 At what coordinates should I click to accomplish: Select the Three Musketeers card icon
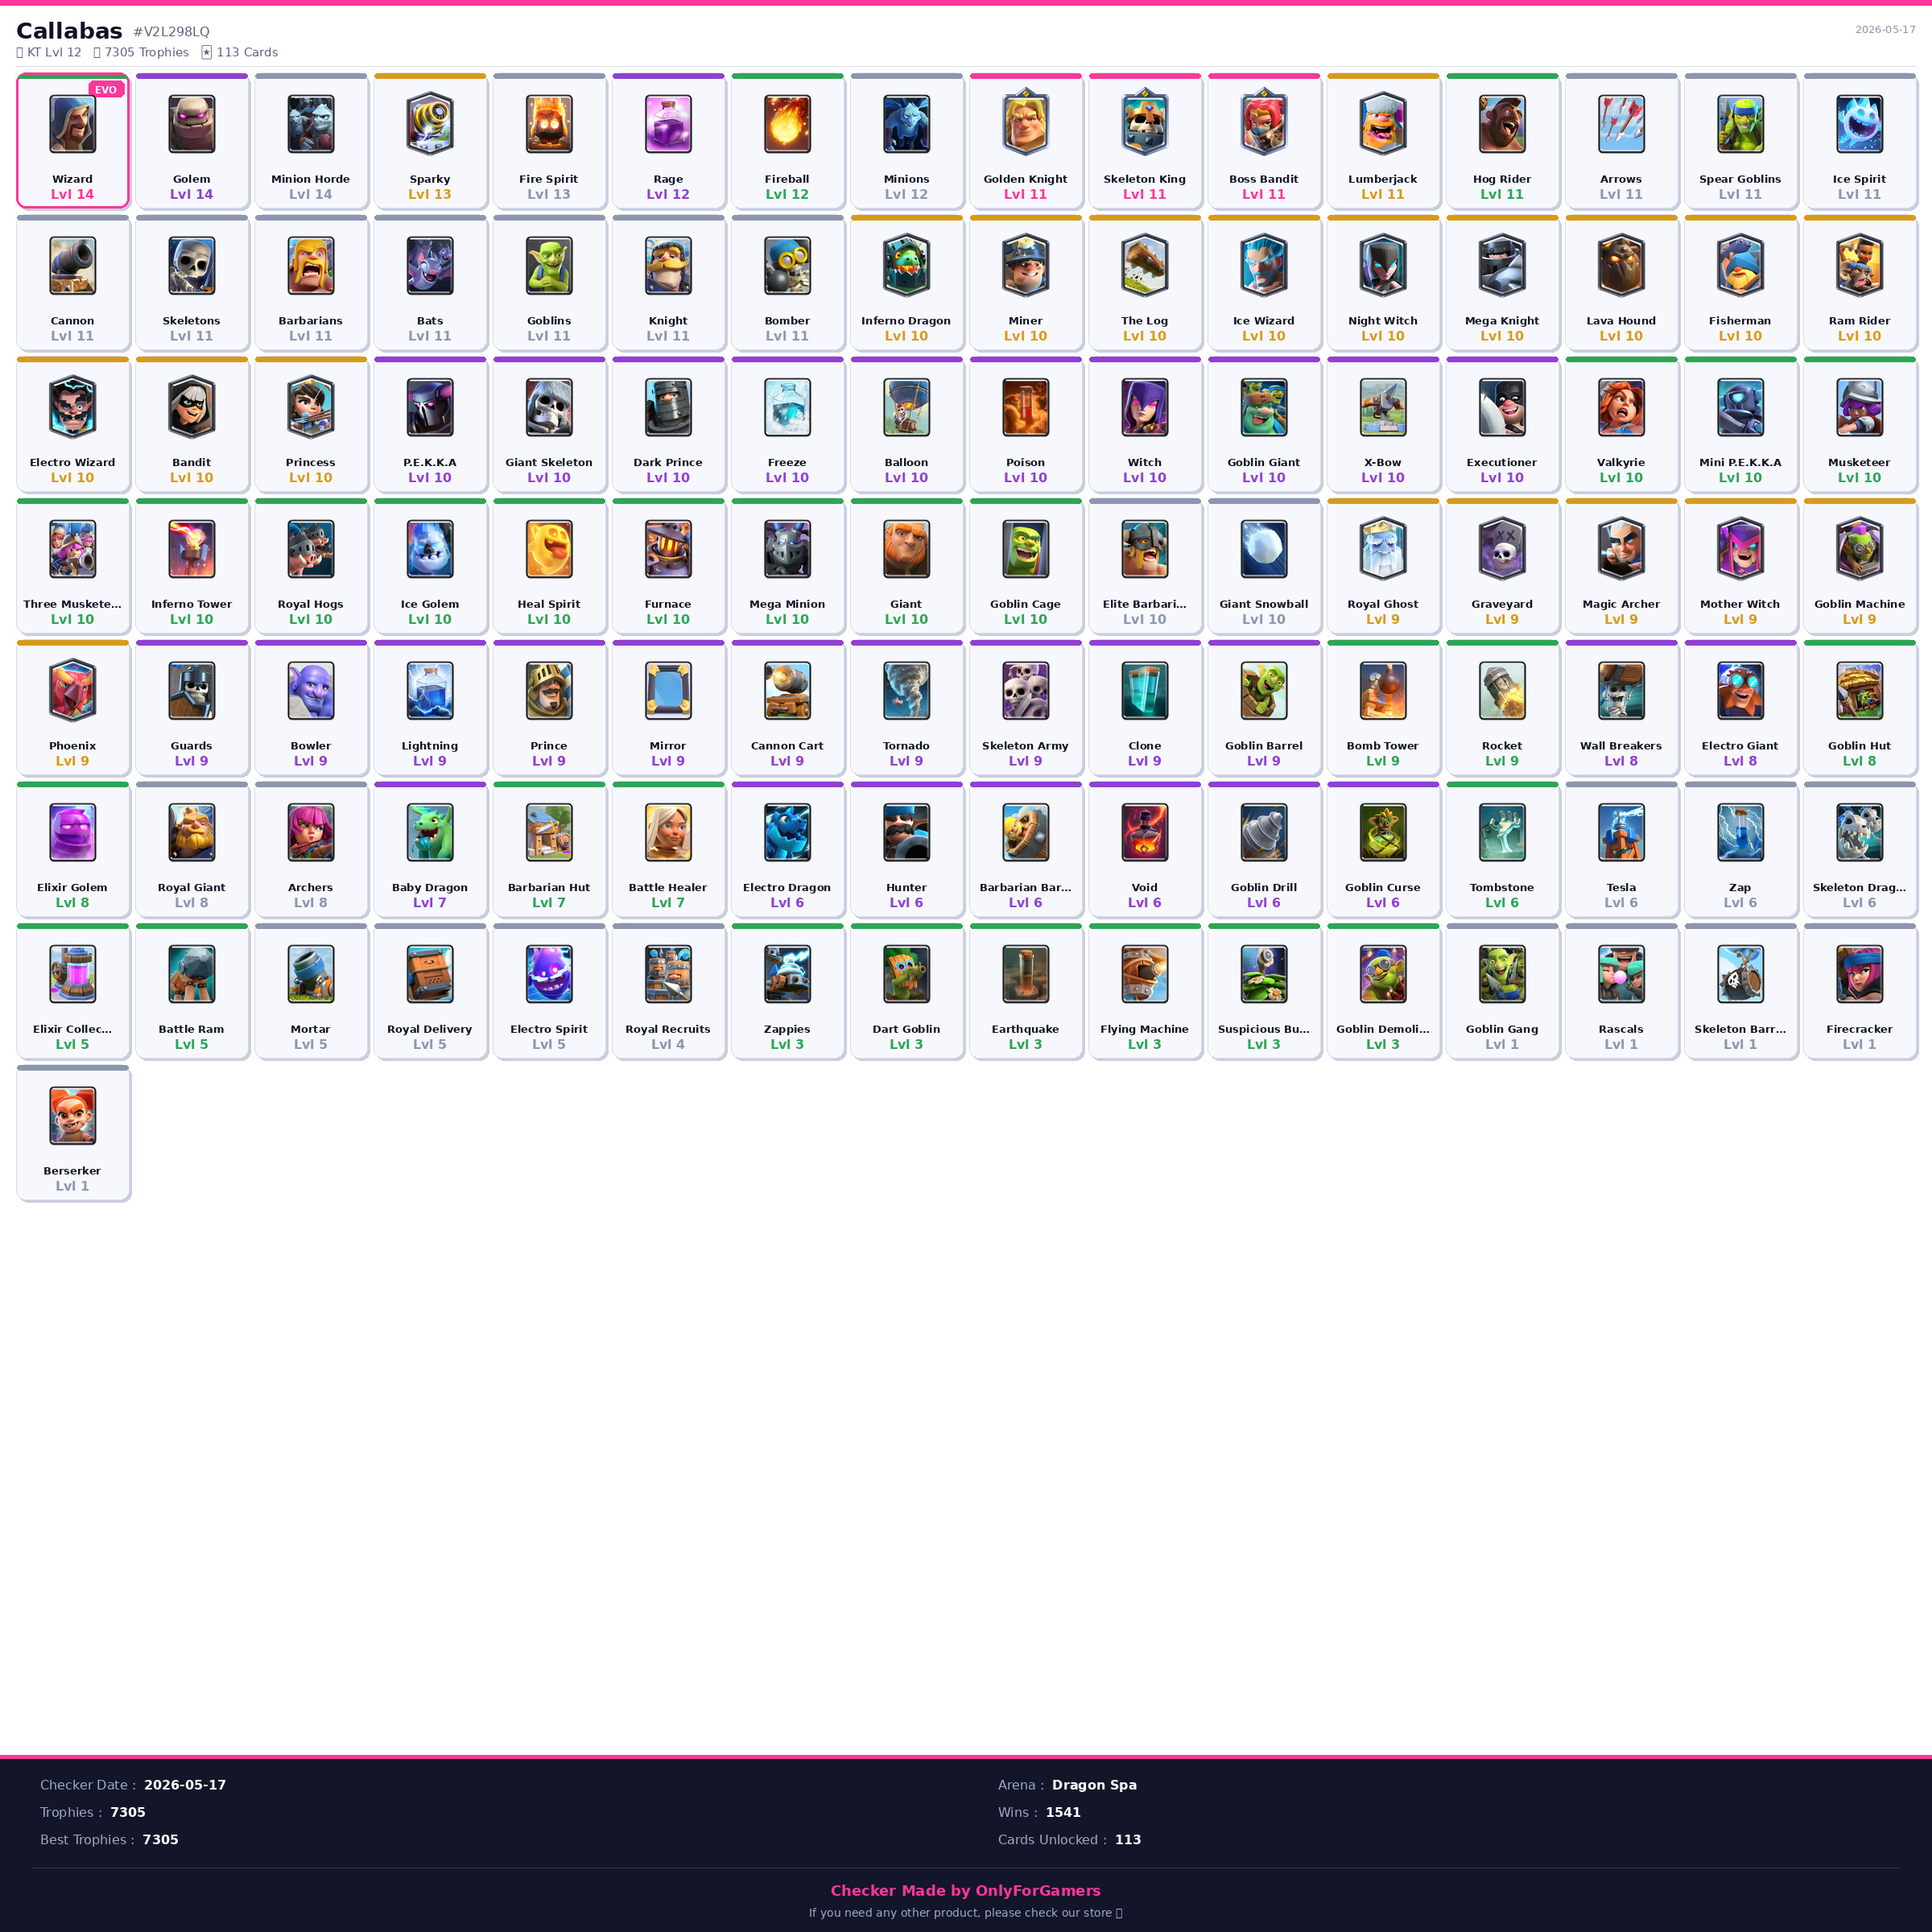[72, 549]
